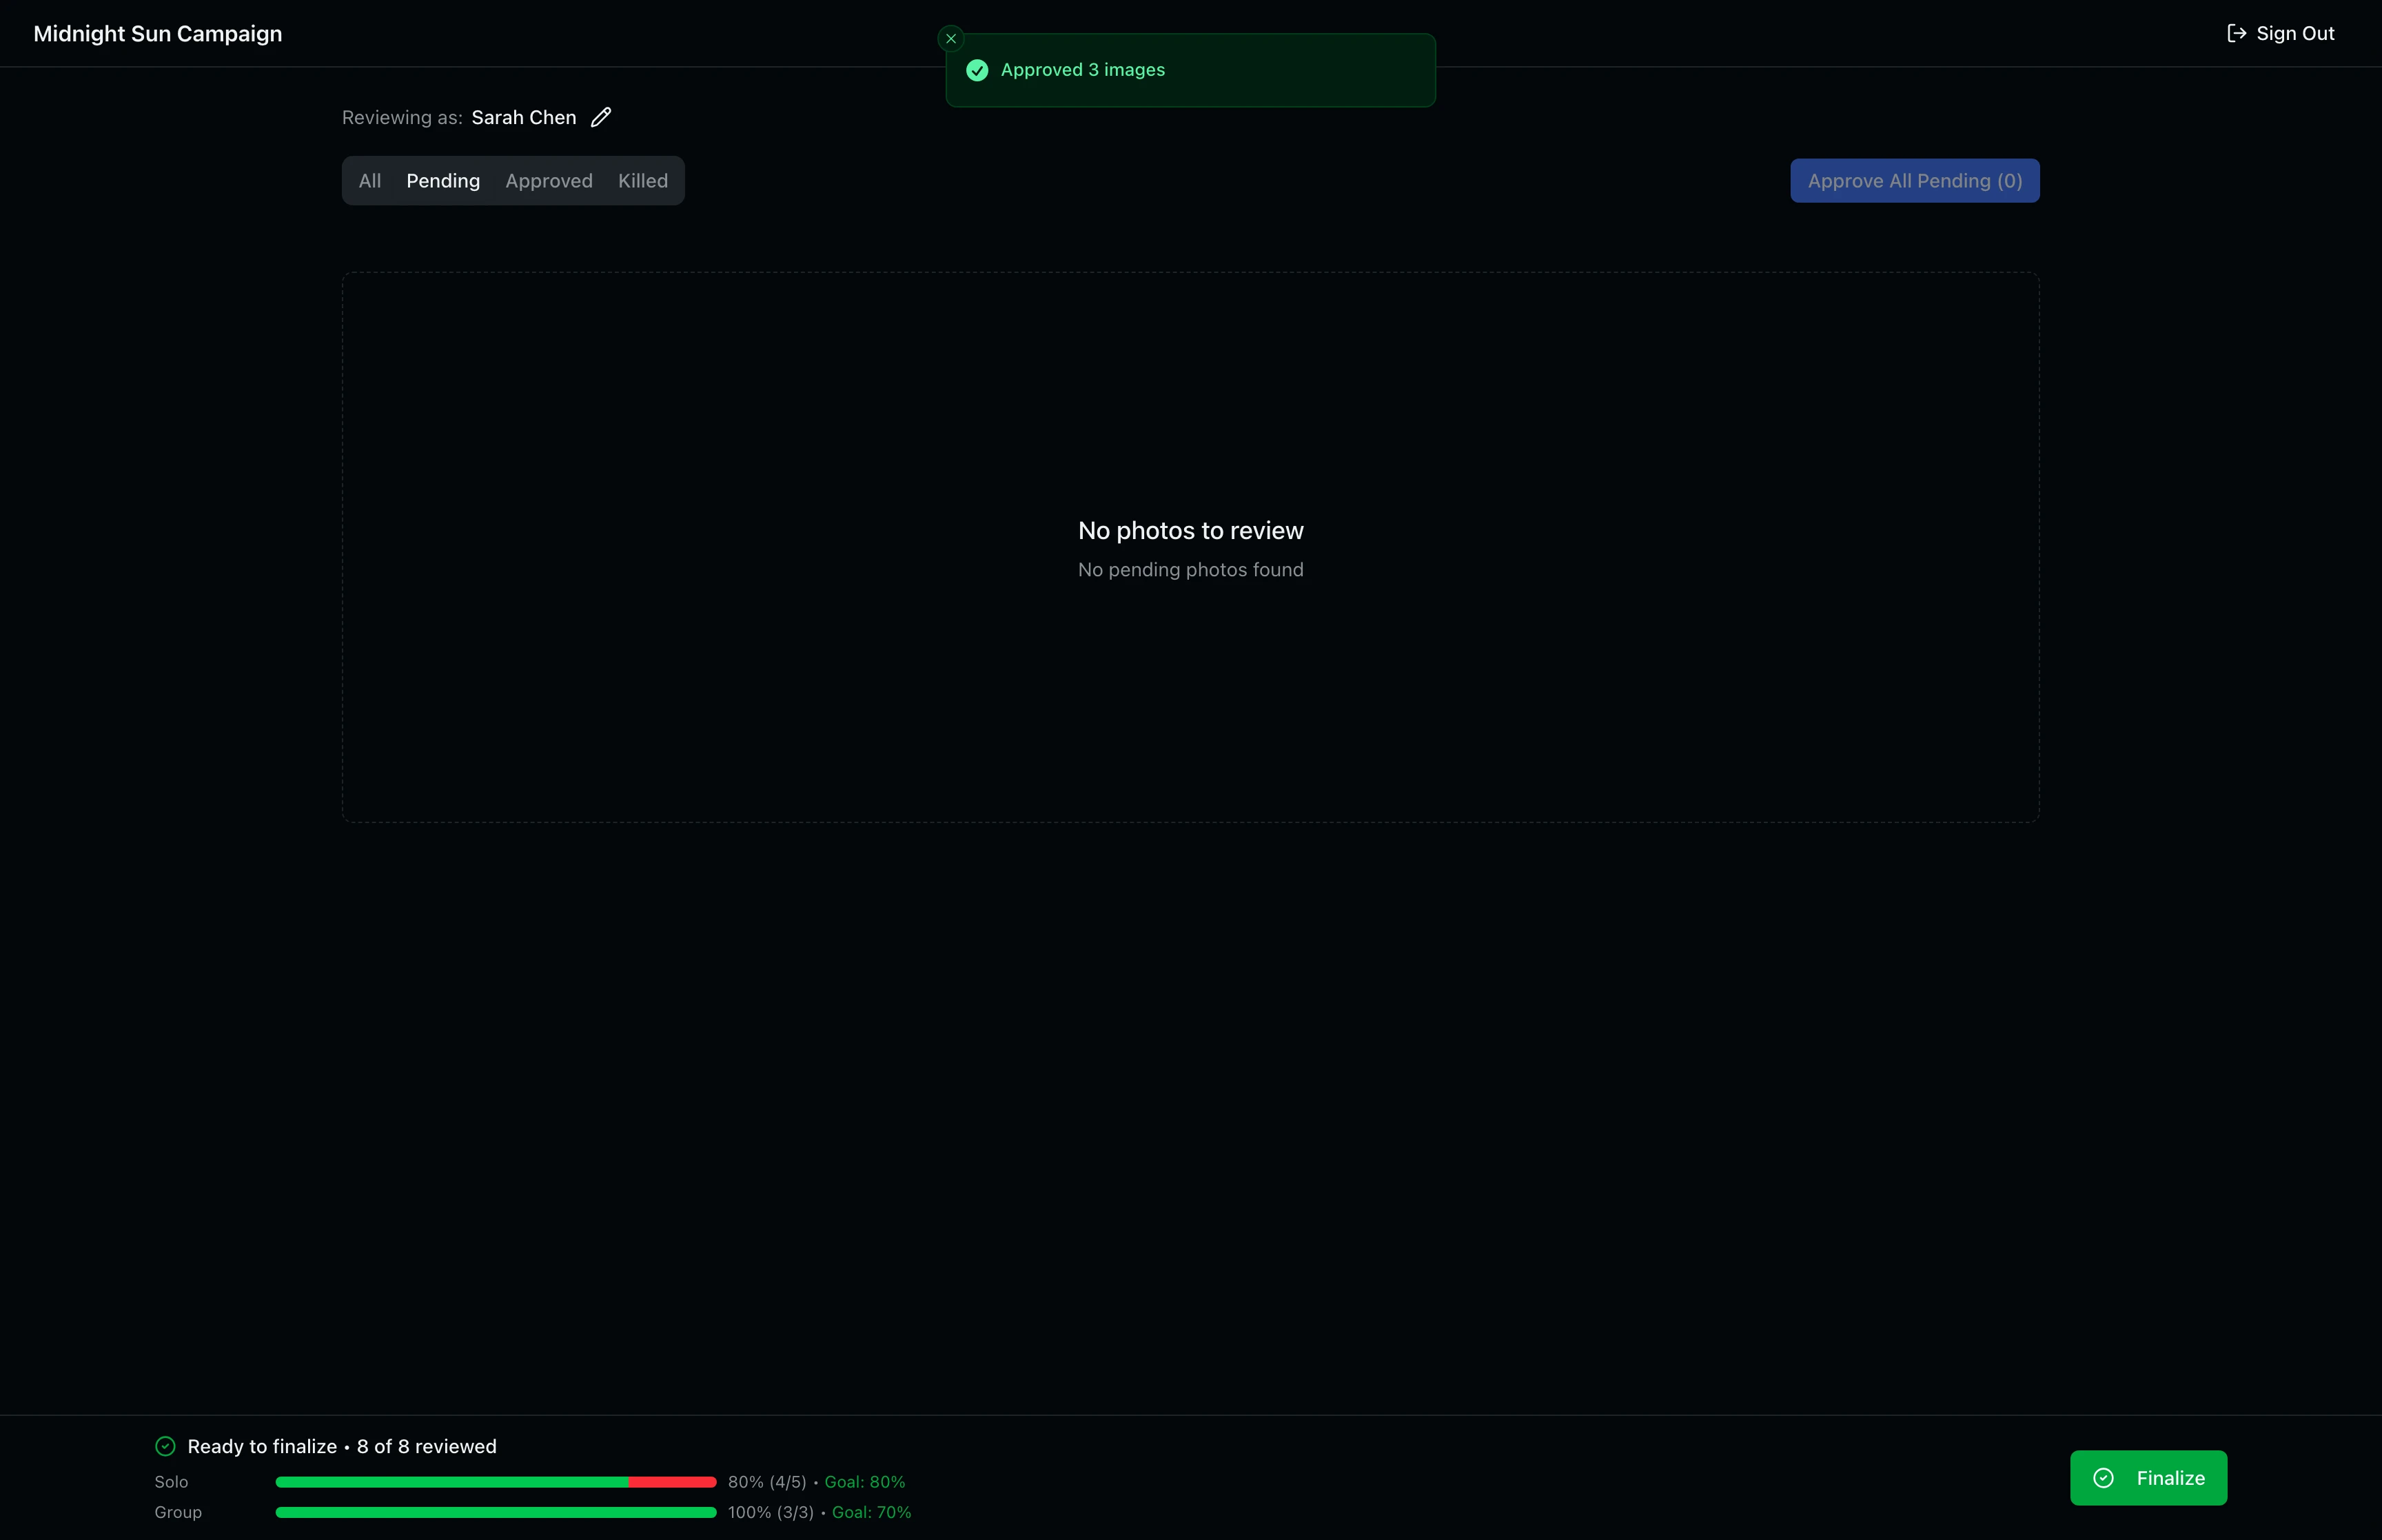Image resolution: width=2382 pixels, height=1540 pixels.
Task: Select the Pending filter tab
Action: pyautogui.click(x=442, y=181)
